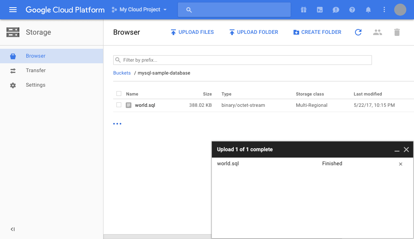Open the hamburger navigation menu
This screenshot has height=239, width=414.
[13, 10]
